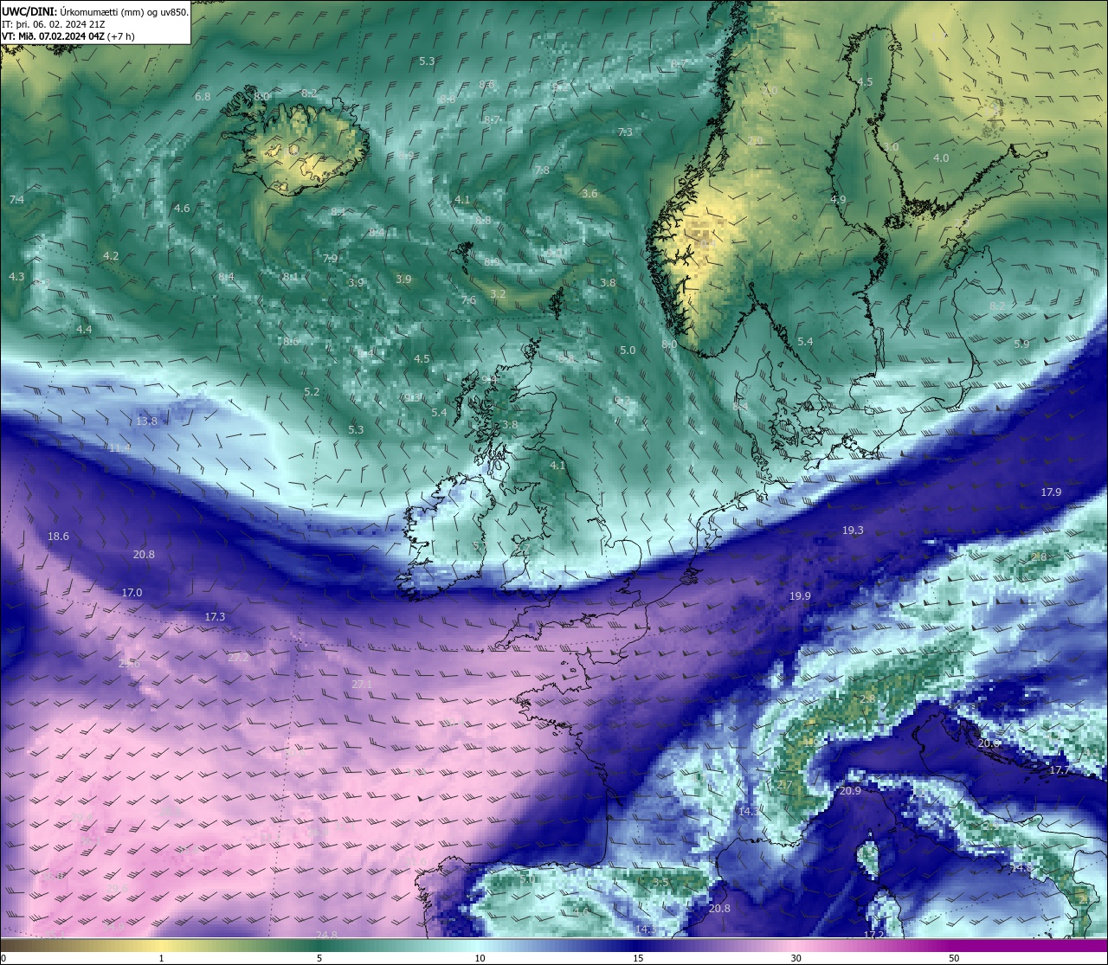Click the 4.4 value label
This screenshot has width=1108, height=965.
point(84,330)
